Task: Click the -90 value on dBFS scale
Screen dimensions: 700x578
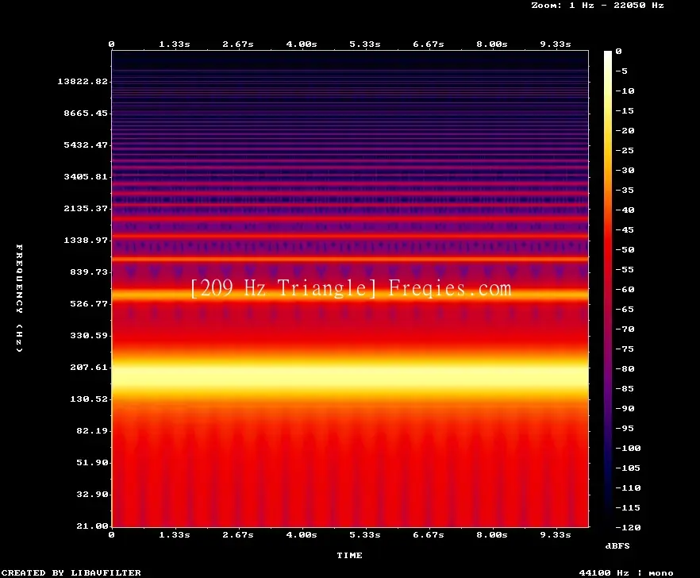Action: 625,408
